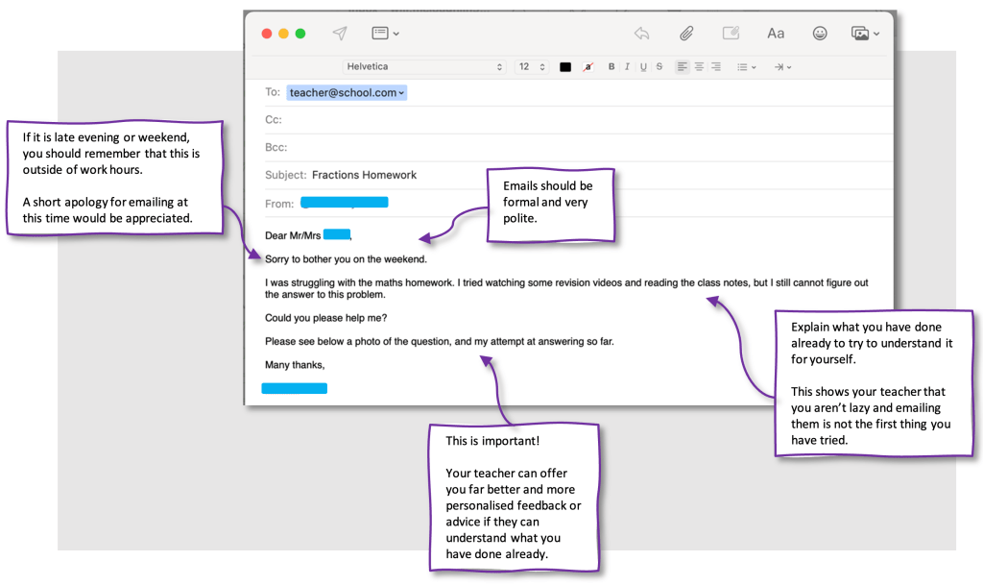Image resolution: width=983 pixels, height=585 pixels.
Task: Open the emoji picker smiley icon
Action: 820,34
